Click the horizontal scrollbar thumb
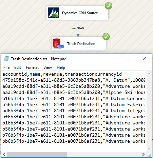153x158 pixels. 37,154
